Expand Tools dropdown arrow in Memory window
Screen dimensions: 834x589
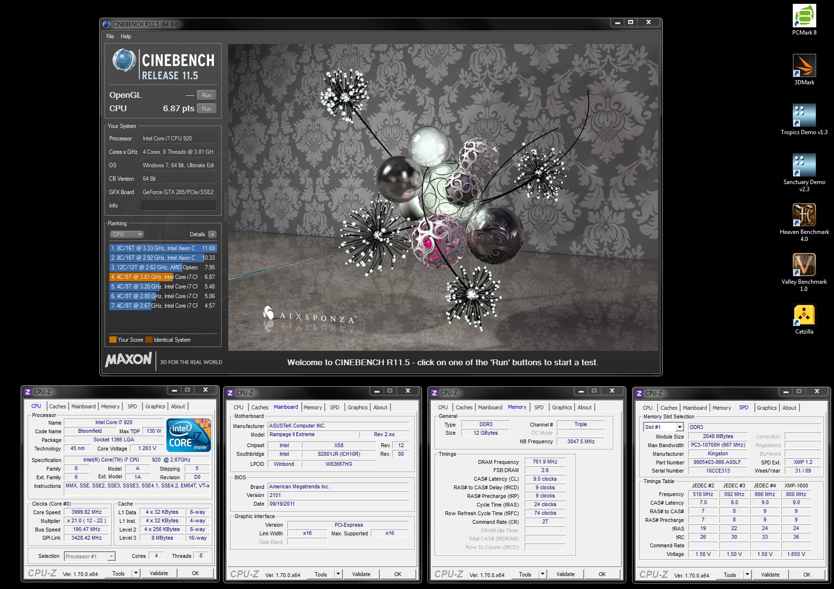pyautogui.click(x=543, y=574)
